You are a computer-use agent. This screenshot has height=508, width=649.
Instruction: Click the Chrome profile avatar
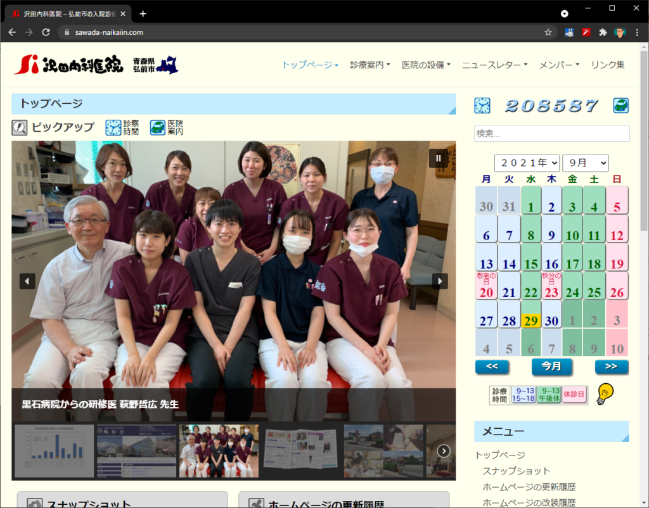click(x=620, y=32)
